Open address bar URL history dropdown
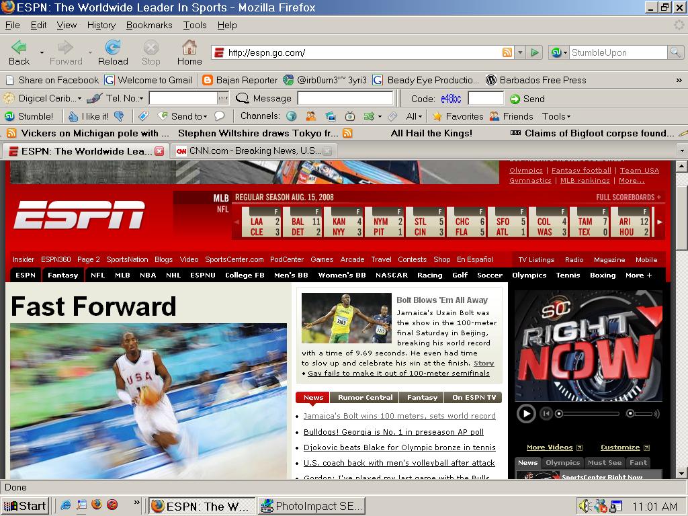The height and width of the screenshot is (516, 688). point(520,52)
